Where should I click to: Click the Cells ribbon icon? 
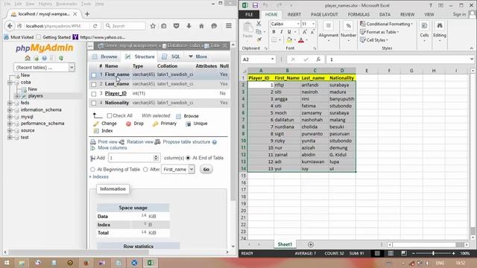click(424, 26)
